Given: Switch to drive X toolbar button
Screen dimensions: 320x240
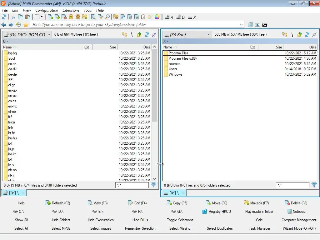Looking at the screenshot, I should [192, 17].
